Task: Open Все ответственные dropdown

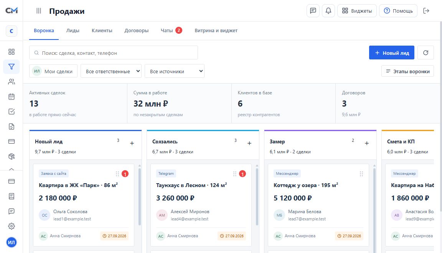Action: pyautogui.click(x=111, y=71)
